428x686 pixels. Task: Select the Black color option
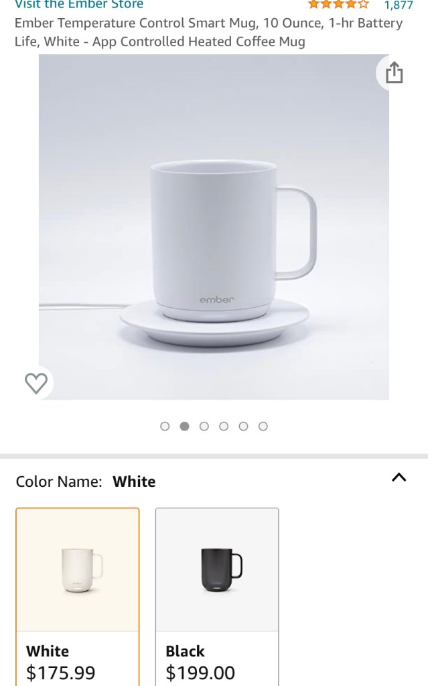[x=217, y=597]
